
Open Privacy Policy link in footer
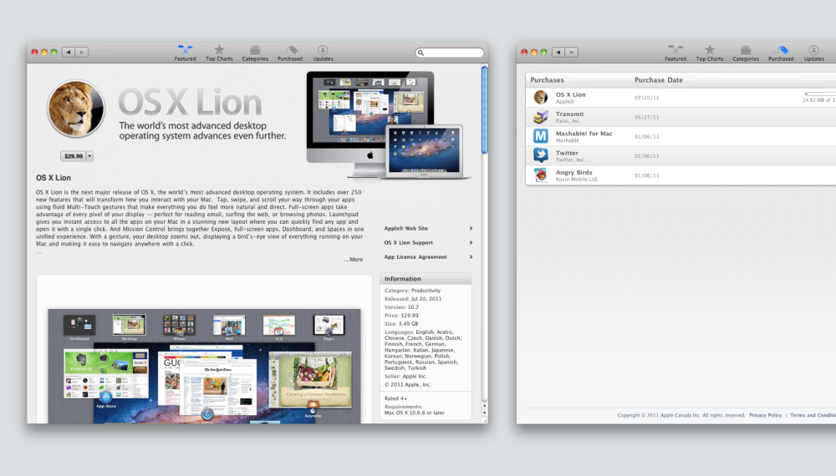pos(765,415)
